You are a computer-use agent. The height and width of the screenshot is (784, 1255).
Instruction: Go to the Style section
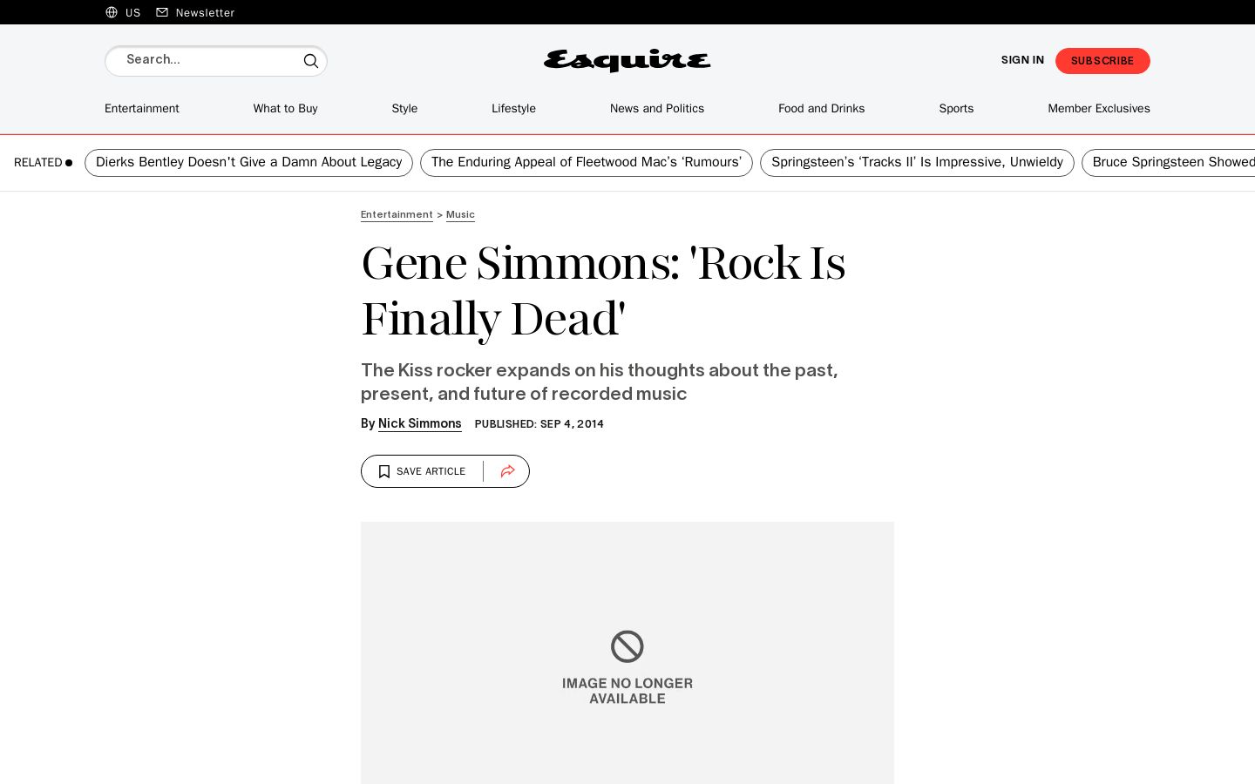404,109
